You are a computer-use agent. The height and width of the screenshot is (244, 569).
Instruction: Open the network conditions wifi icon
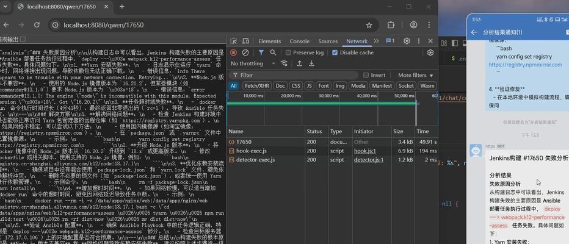(x=284, y=63)
